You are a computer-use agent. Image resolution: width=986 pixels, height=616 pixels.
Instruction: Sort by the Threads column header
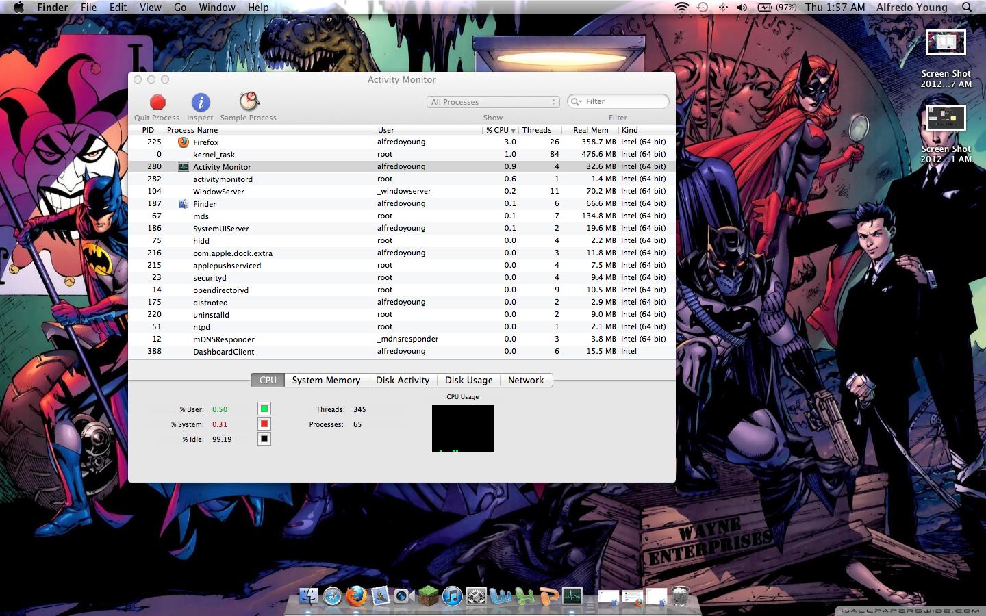tap(540, 130)
